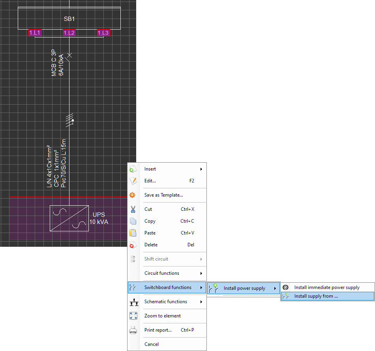Open the Circuit functions submenu
The image size is (375, 351).
tap(167, 273)
